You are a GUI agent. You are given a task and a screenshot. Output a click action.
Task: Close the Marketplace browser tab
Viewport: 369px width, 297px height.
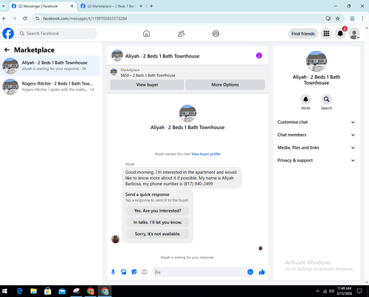pos(141,6)
